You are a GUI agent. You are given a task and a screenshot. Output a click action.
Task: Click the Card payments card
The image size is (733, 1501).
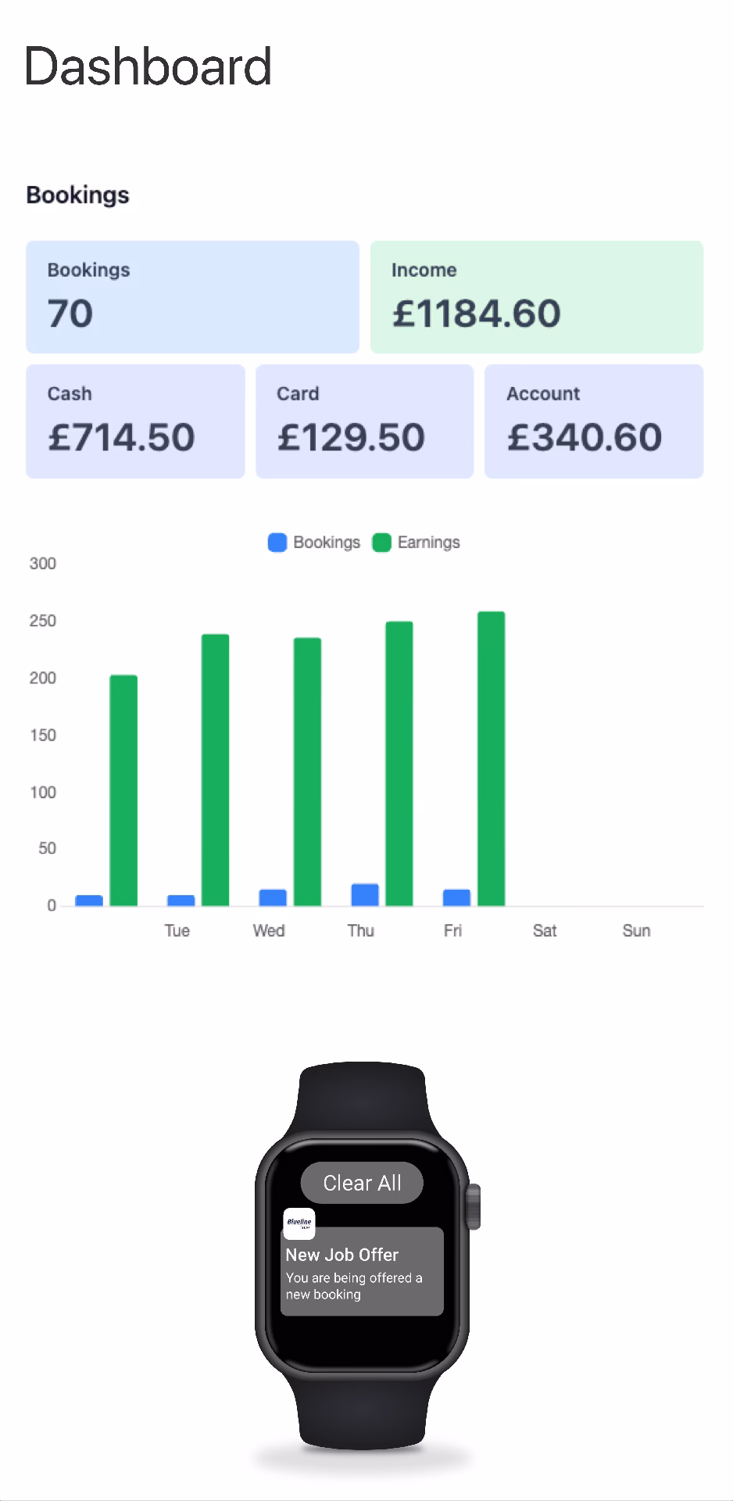tap(364, 421)
